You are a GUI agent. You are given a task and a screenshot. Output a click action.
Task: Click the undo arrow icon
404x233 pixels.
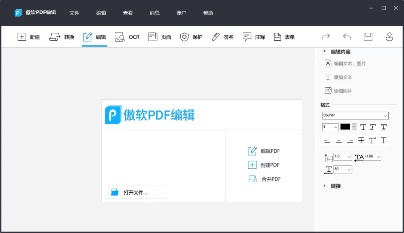pyautogui.click(x=347, y=37)
